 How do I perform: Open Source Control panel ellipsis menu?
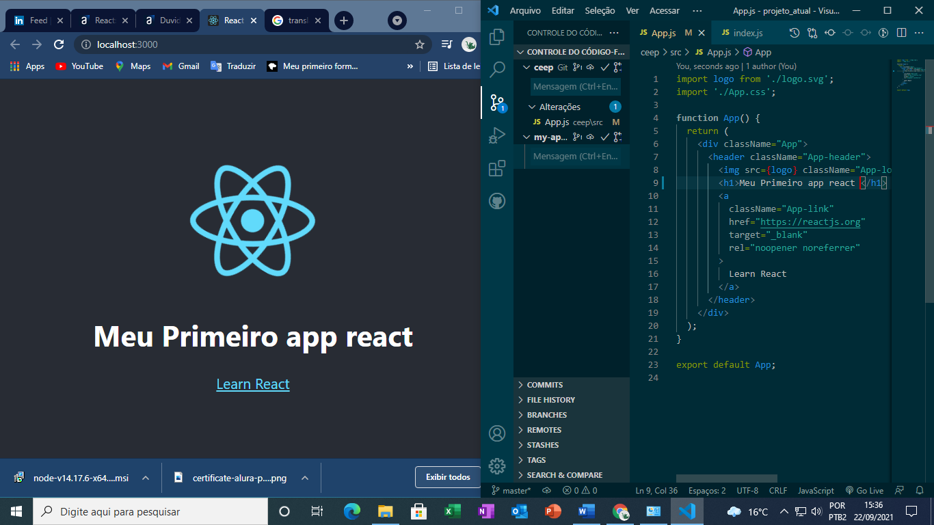click(614, 32)
